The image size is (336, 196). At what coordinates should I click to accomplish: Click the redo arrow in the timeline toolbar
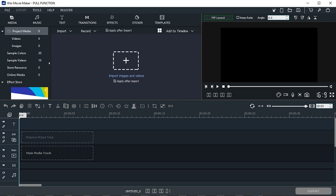tap(13, 106)
